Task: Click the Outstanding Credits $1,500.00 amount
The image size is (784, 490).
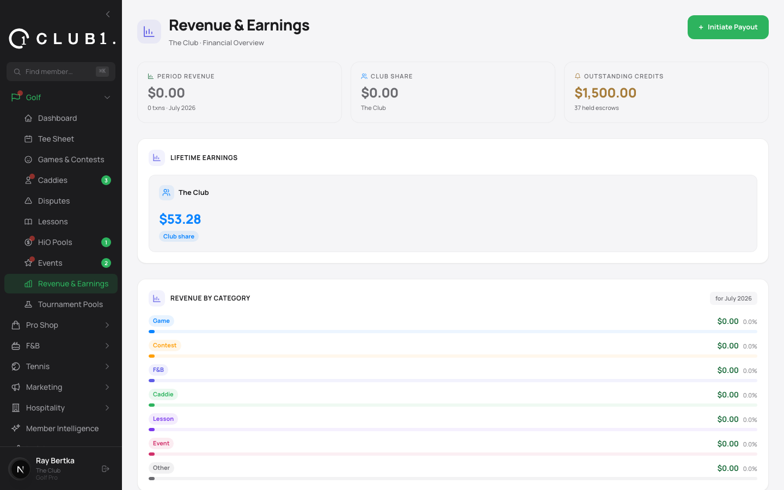Action: (x=605, y=93)
